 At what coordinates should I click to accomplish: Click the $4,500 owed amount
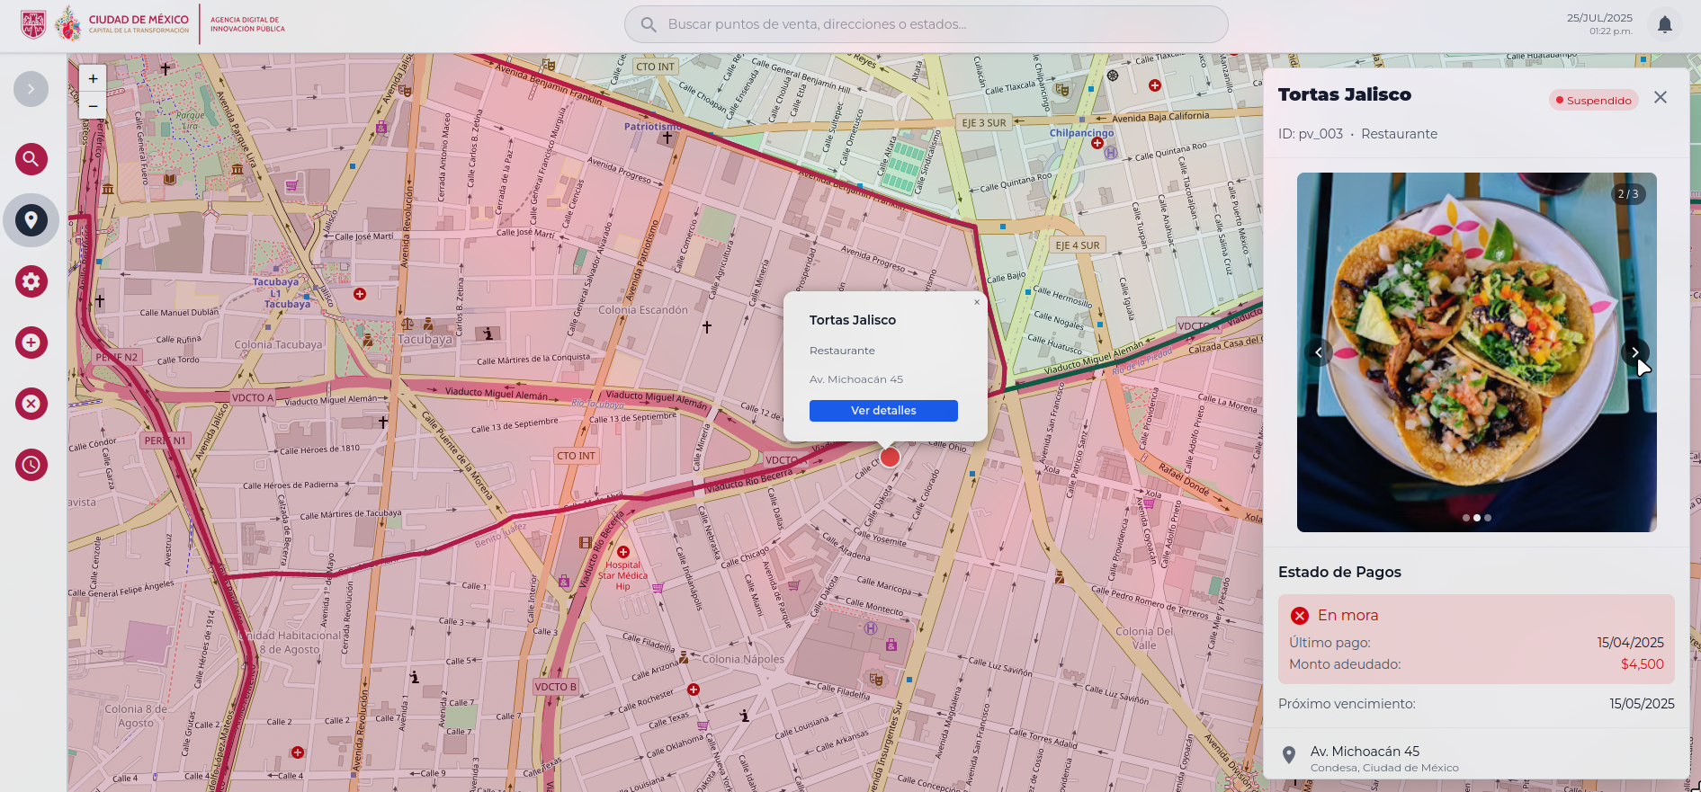coord(1643,664)
